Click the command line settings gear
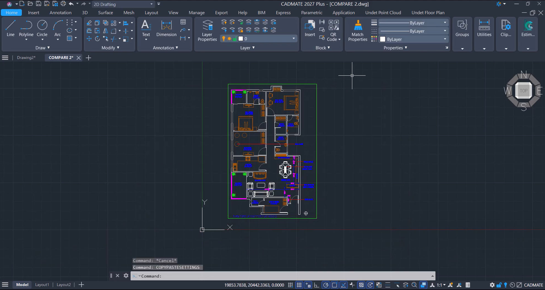This screenshot has width=545, height=290. 126,275
